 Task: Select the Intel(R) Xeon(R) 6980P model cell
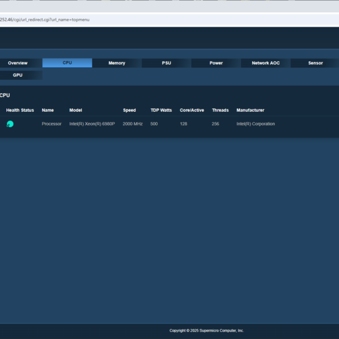(x=92, y=124)
